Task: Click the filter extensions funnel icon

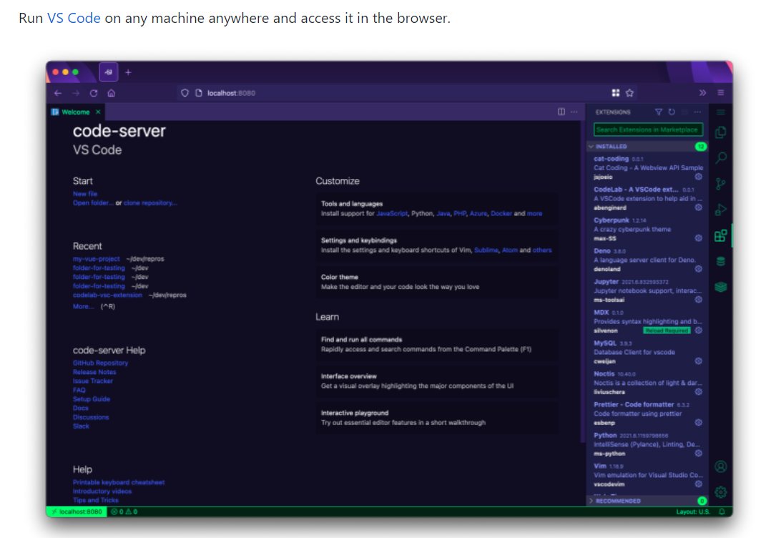Action: (x=659, y=112)
